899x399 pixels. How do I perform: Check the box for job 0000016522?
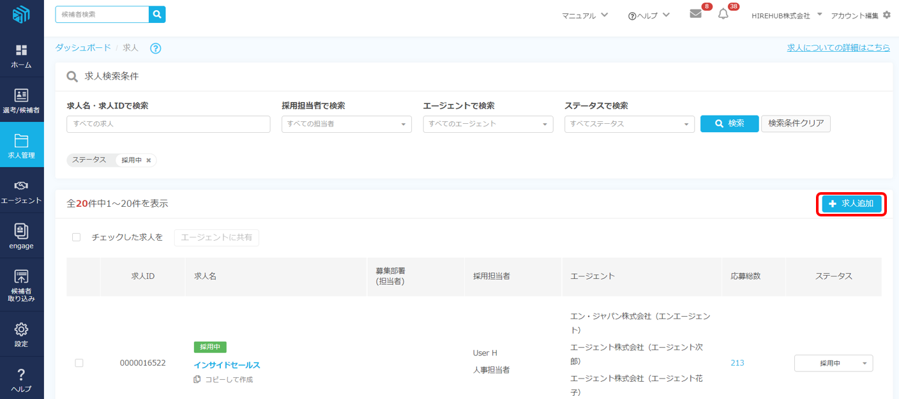(79, 363)
